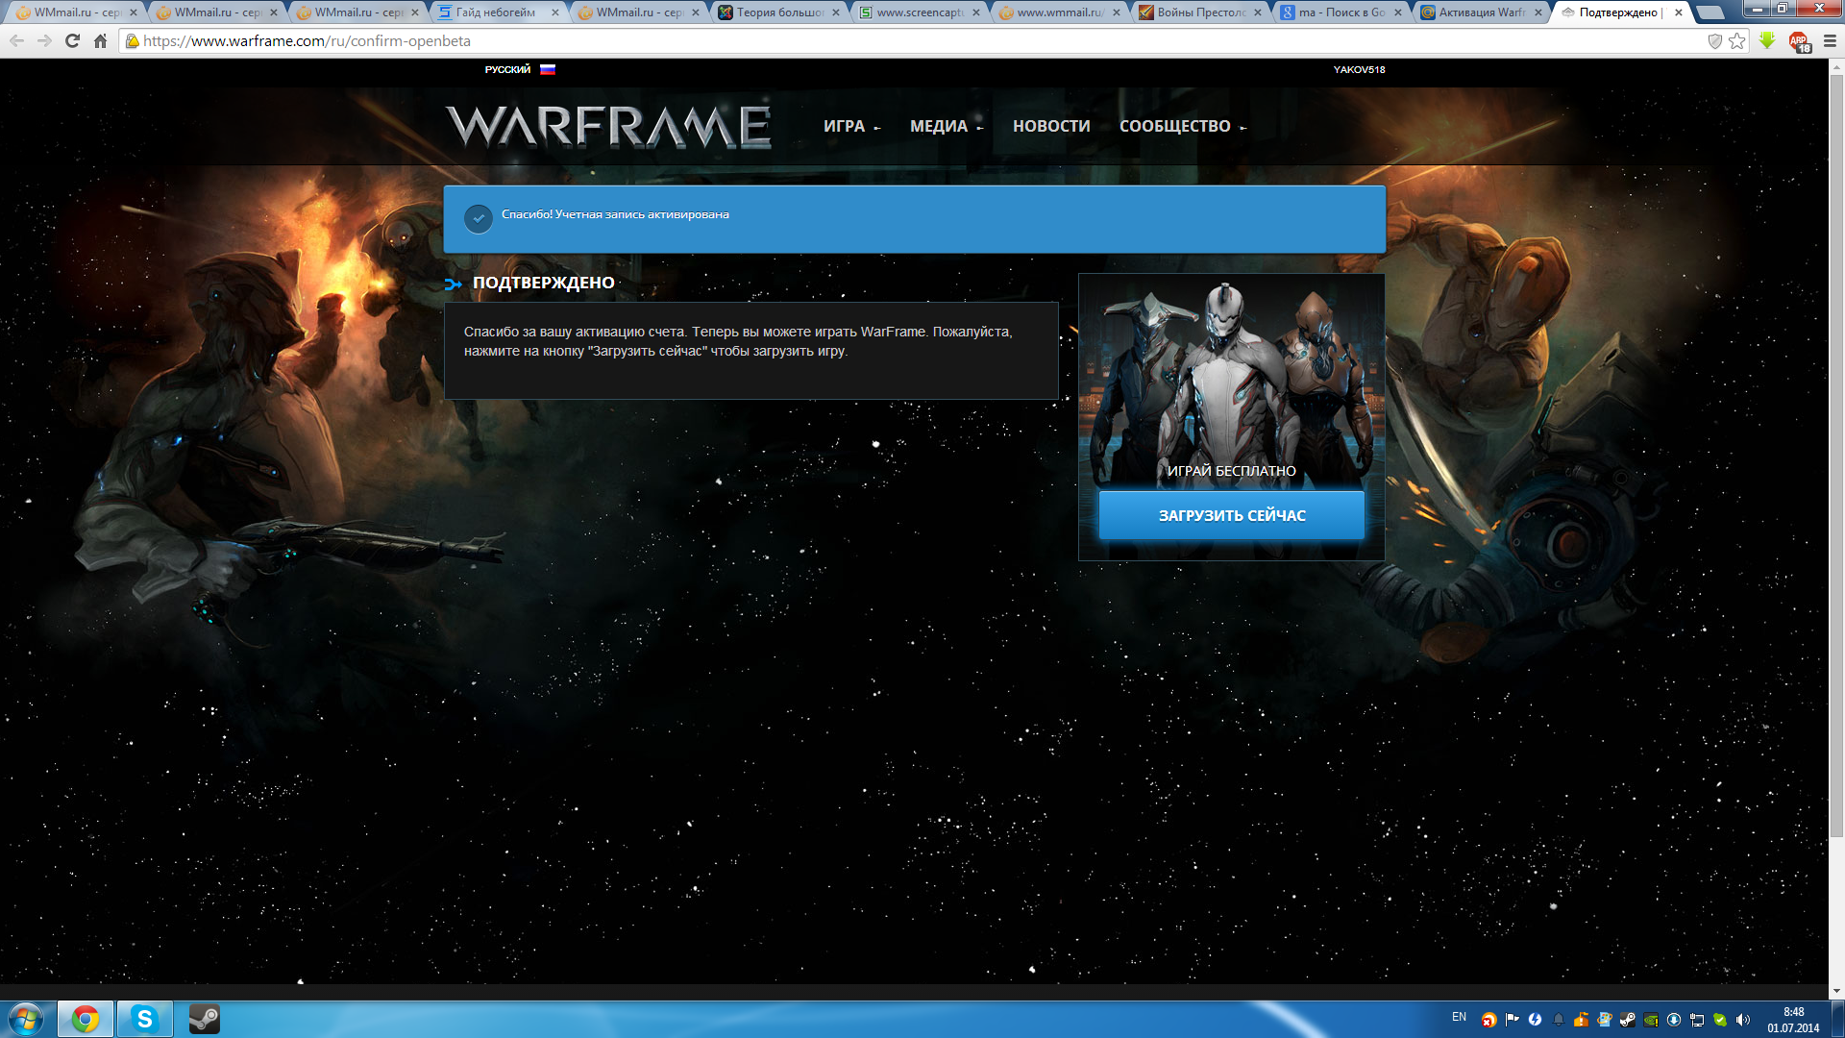Open the YAKOV518 account link
Image resolution: width=1845 pixels, height=1038 pixels.
(x=1359, y=69)
